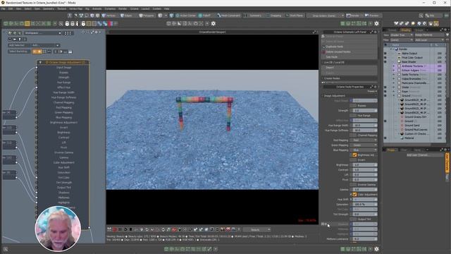This screenshot has width=451, height=254.
Task: Toggle the Invert option
Action: click(353, 160)
